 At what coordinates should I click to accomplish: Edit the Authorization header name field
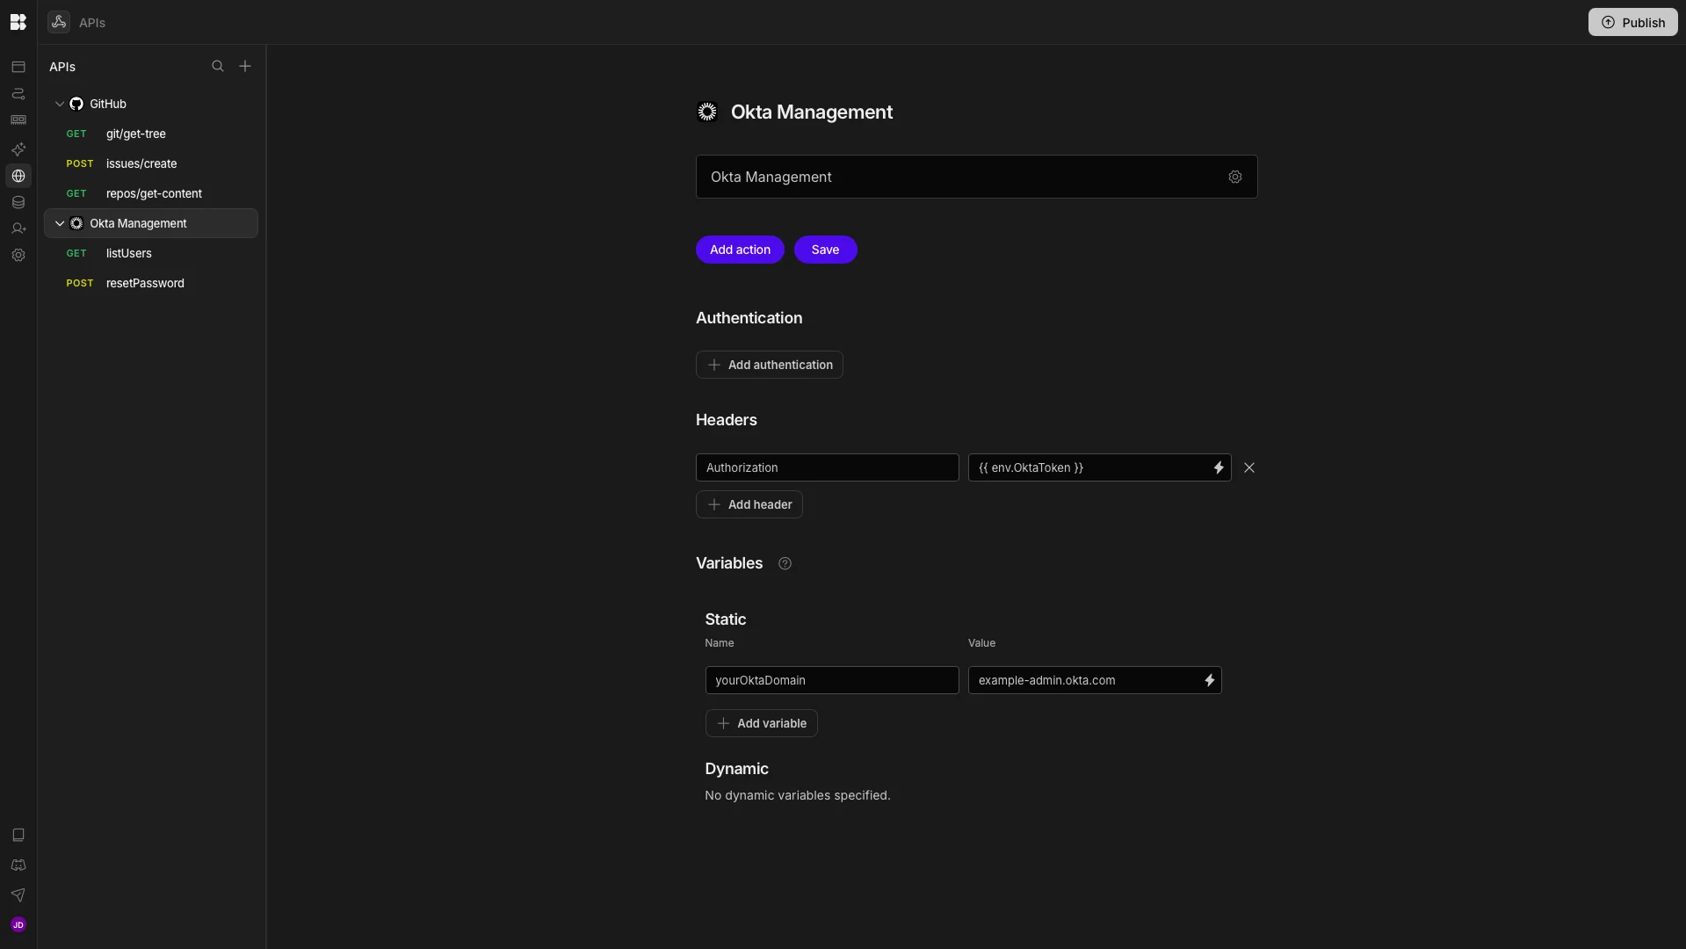(x=828, y=467)
